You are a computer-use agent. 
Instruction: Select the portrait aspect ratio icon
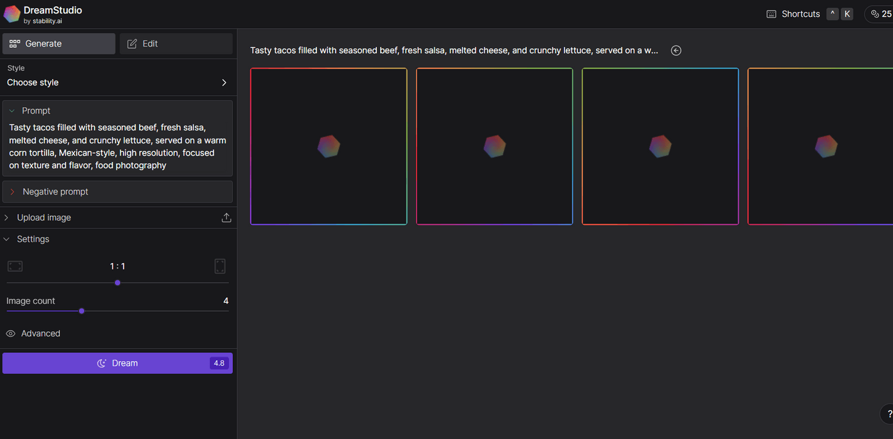point(220,266)
